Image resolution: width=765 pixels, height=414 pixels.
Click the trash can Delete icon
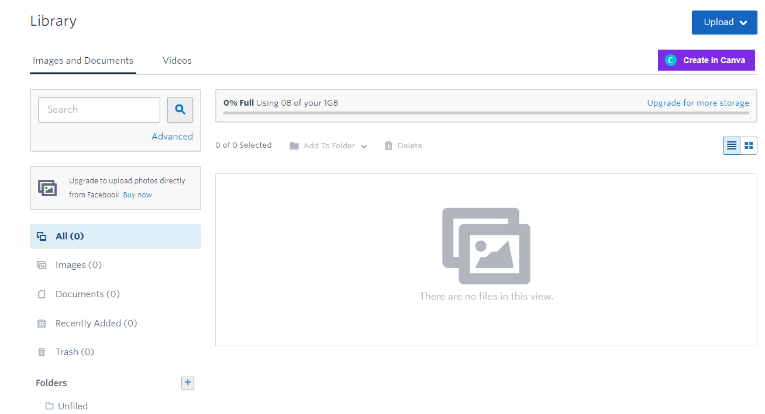click(388, 146)
